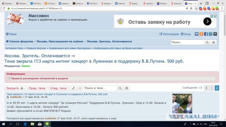Go to previous topic 'Пред. тема'

point(37,88)
